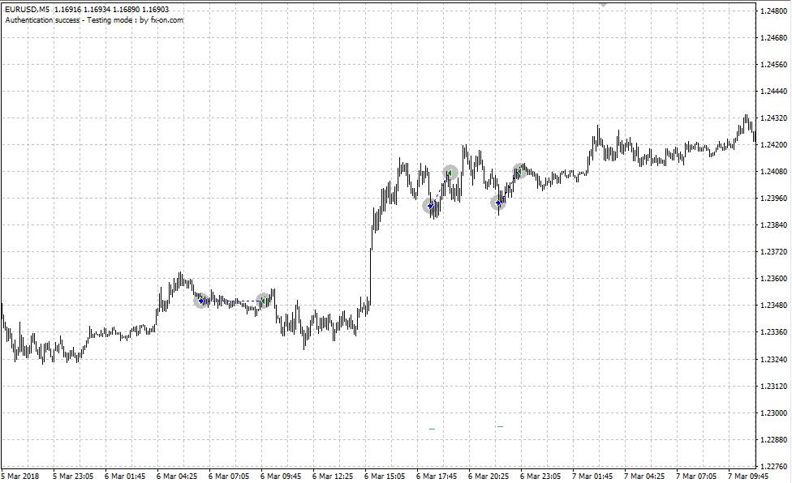Click the '6 Mar 23:05' time label
This screenshot has height=483, width=792.
pyautogui.click(x=540, y=476)
